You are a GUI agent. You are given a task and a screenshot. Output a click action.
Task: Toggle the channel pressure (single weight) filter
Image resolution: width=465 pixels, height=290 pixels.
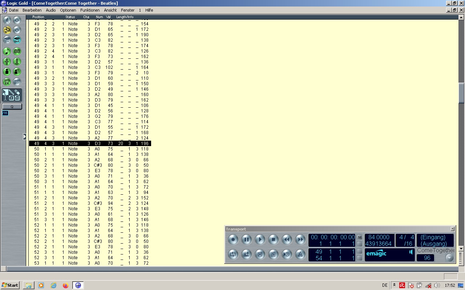[7, 71]
